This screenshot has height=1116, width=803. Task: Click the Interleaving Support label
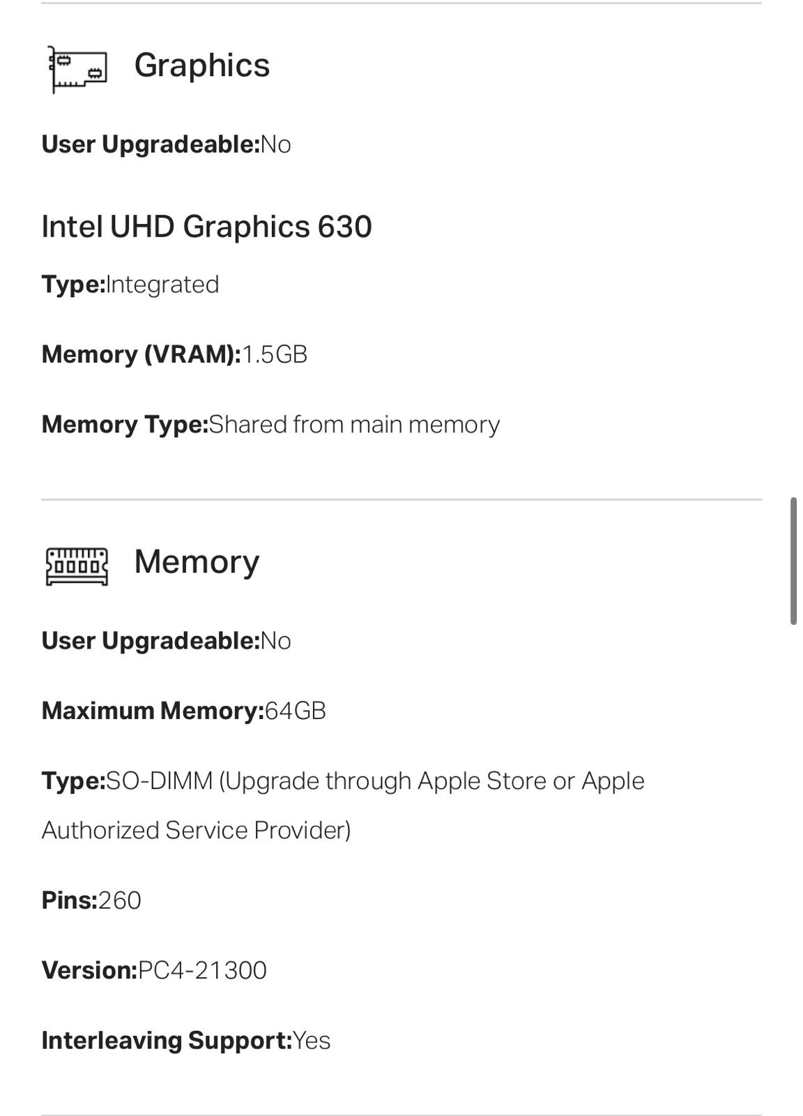pos(167,1041)
